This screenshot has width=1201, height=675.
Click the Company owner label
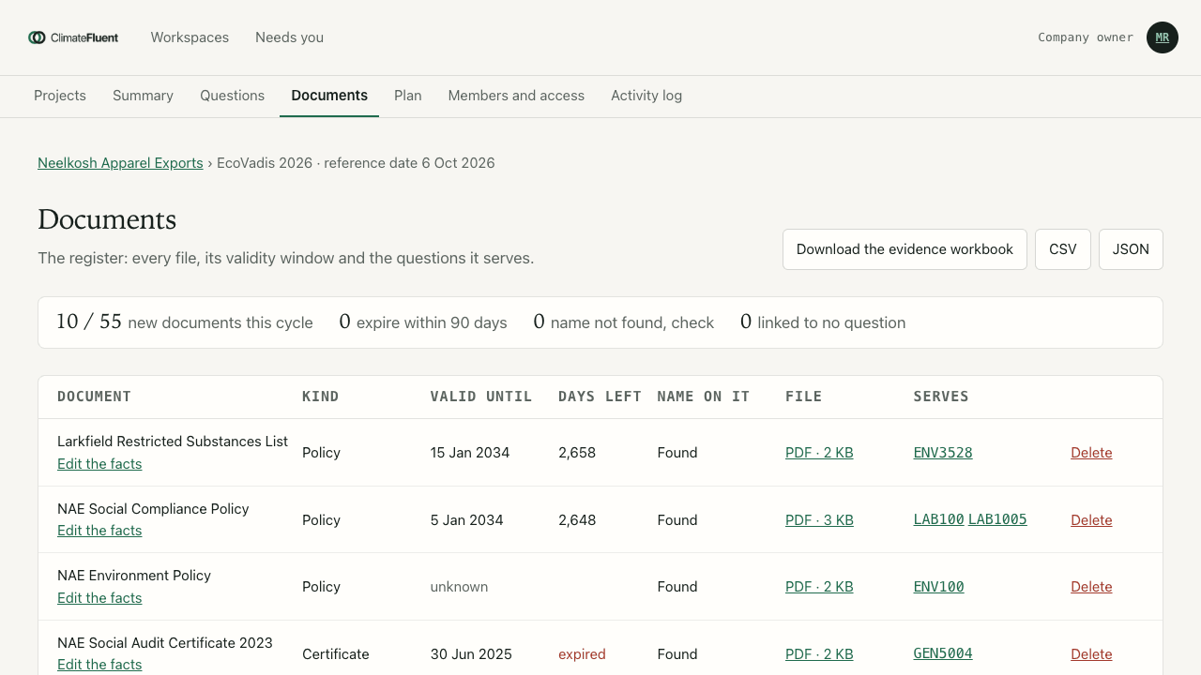1086,37
